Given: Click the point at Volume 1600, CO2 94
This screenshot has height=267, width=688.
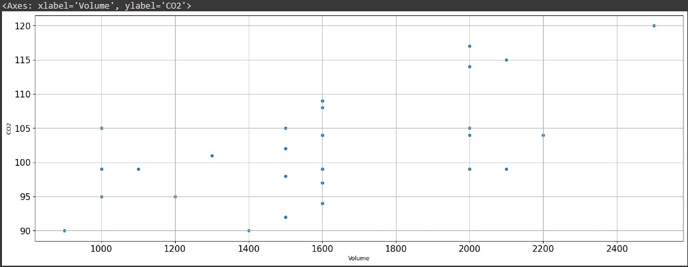Looking at the screenshot, I should click(322, 204).
